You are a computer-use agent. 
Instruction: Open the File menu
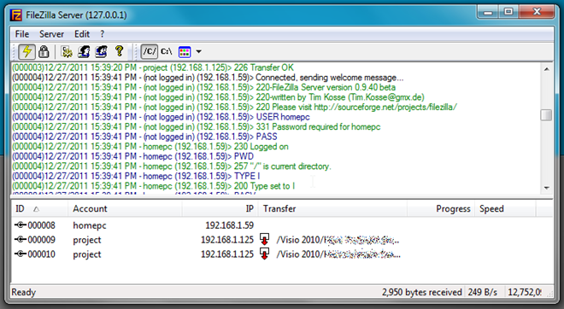(22, 34)
